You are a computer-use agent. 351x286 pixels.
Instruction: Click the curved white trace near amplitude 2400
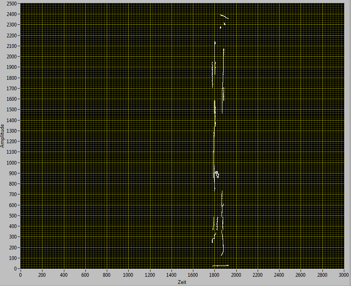[224, 16]
